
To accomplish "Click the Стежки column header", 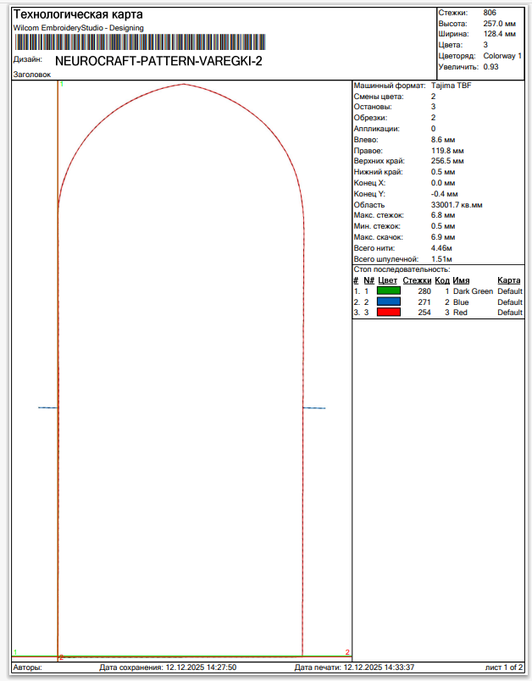I will (416, 280).
